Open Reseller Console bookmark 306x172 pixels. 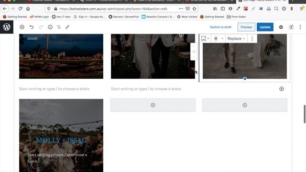pyautogui.click(x=158, y=17)
